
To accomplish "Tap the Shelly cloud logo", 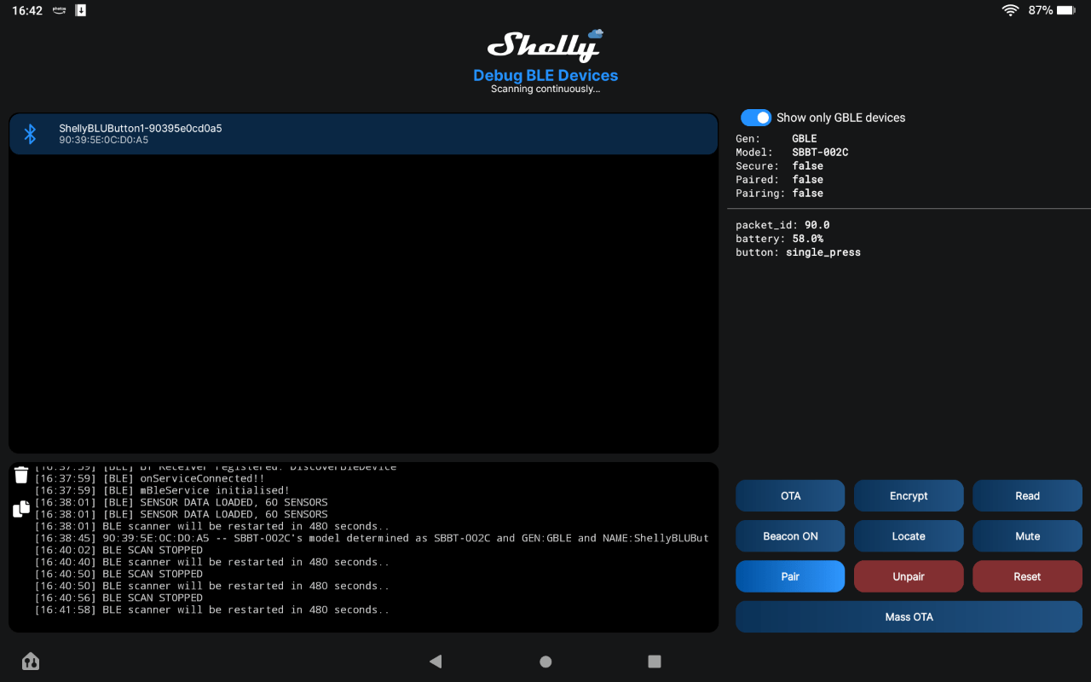I will coord(545,46).
